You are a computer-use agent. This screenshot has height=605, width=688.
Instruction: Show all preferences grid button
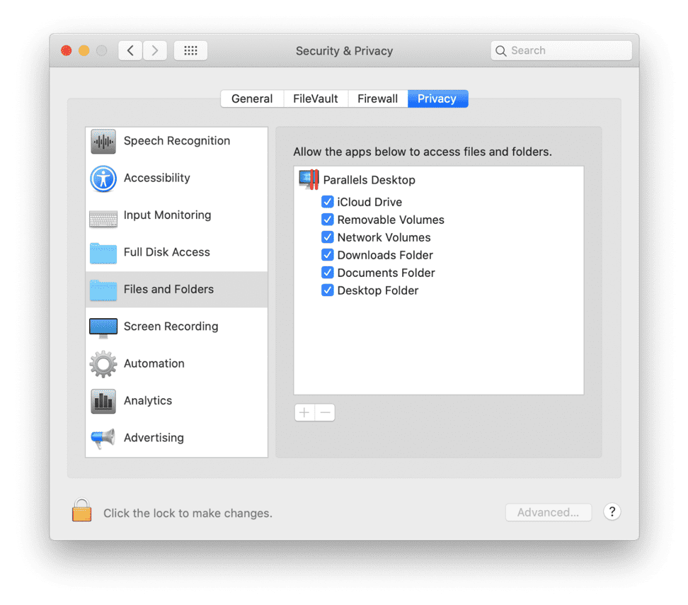click(190, 50)
